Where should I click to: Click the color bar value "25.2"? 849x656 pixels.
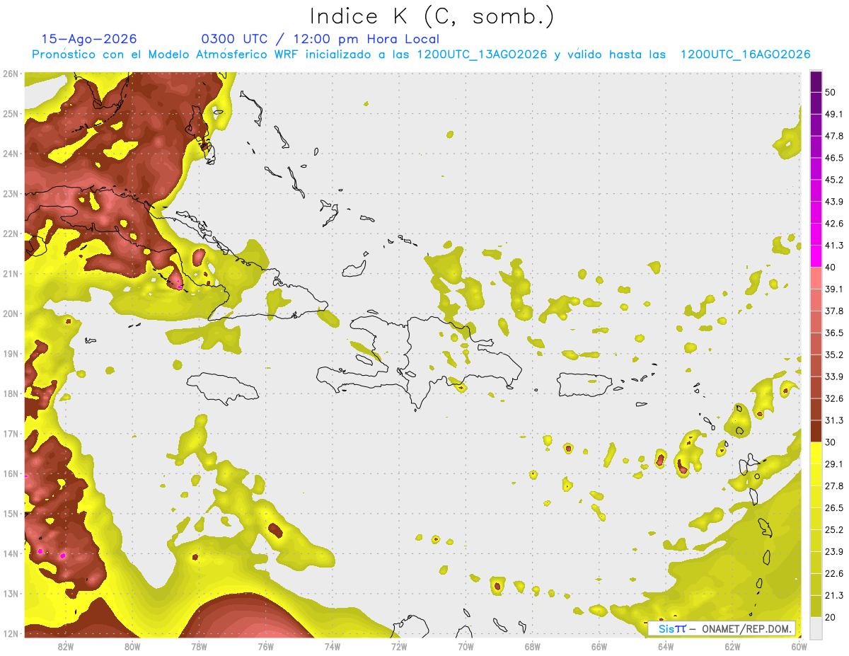[834, 530]
